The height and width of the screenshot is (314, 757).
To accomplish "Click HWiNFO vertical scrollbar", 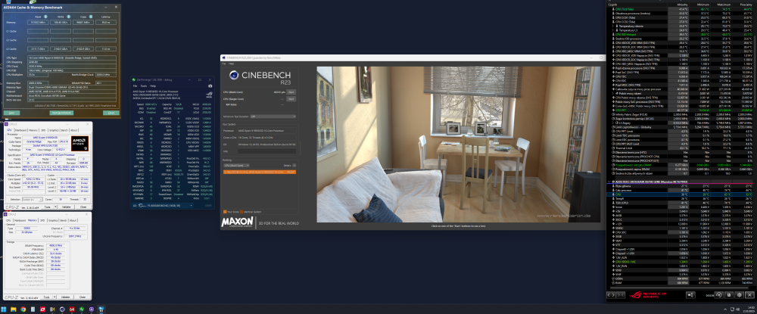I will tap(755, 73).
